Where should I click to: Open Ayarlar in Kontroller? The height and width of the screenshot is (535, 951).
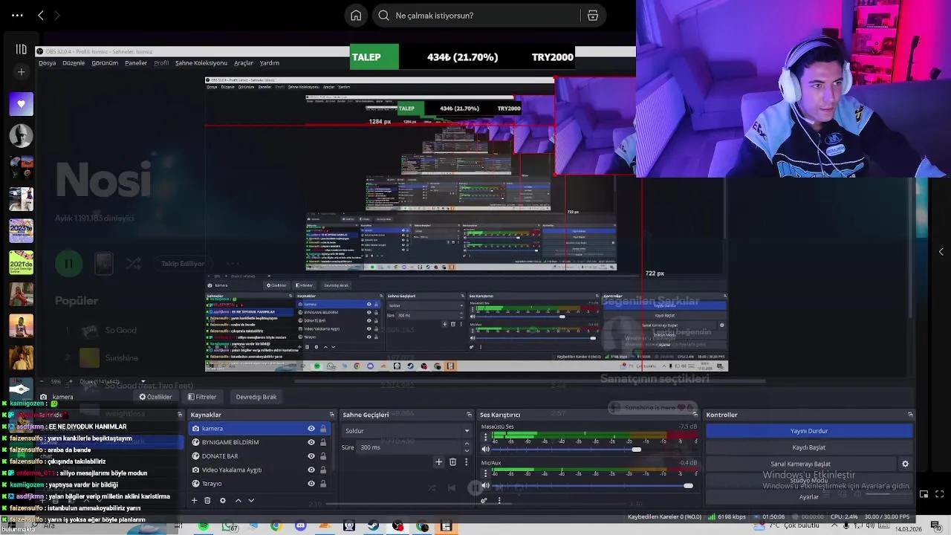809,496
